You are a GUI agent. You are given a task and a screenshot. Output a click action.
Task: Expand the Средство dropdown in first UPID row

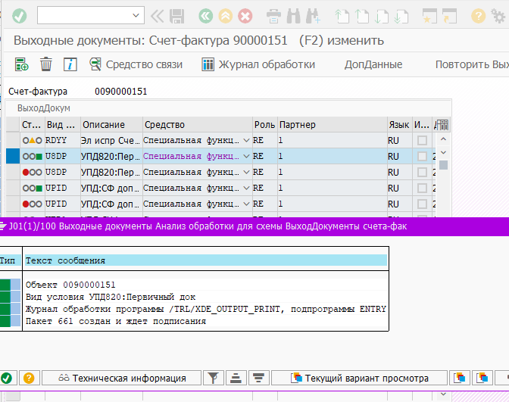point(246,188)
